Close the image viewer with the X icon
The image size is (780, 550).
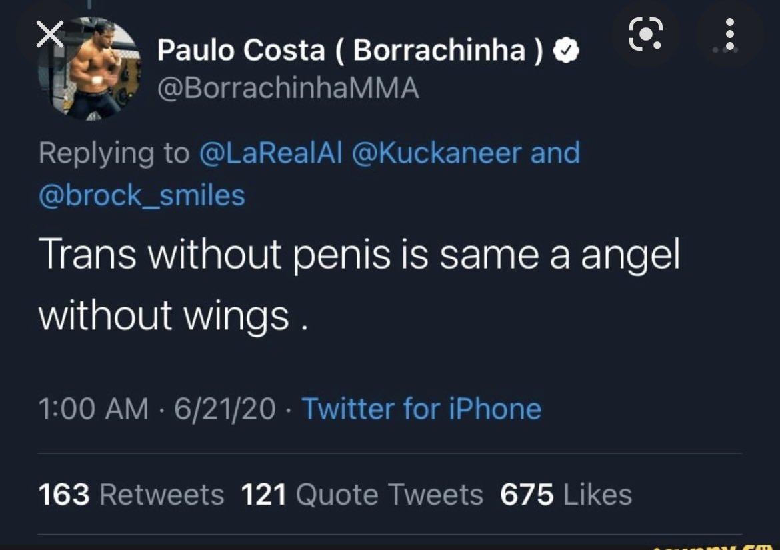point(49,35)
